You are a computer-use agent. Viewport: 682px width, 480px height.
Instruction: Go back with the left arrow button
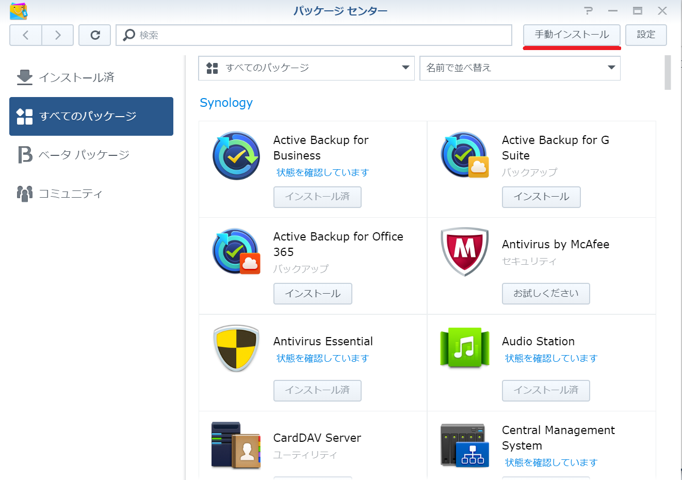[x=26, y=35]
